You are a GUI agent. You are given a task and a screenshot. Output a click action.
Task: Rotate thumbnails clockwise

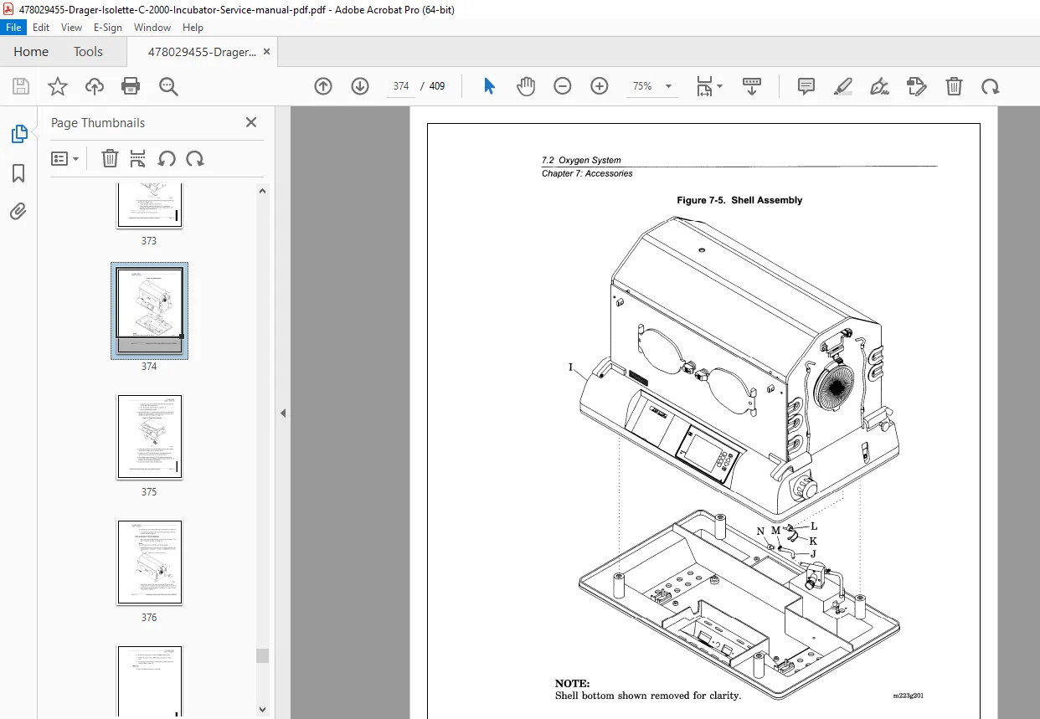[x=195, y=158]
